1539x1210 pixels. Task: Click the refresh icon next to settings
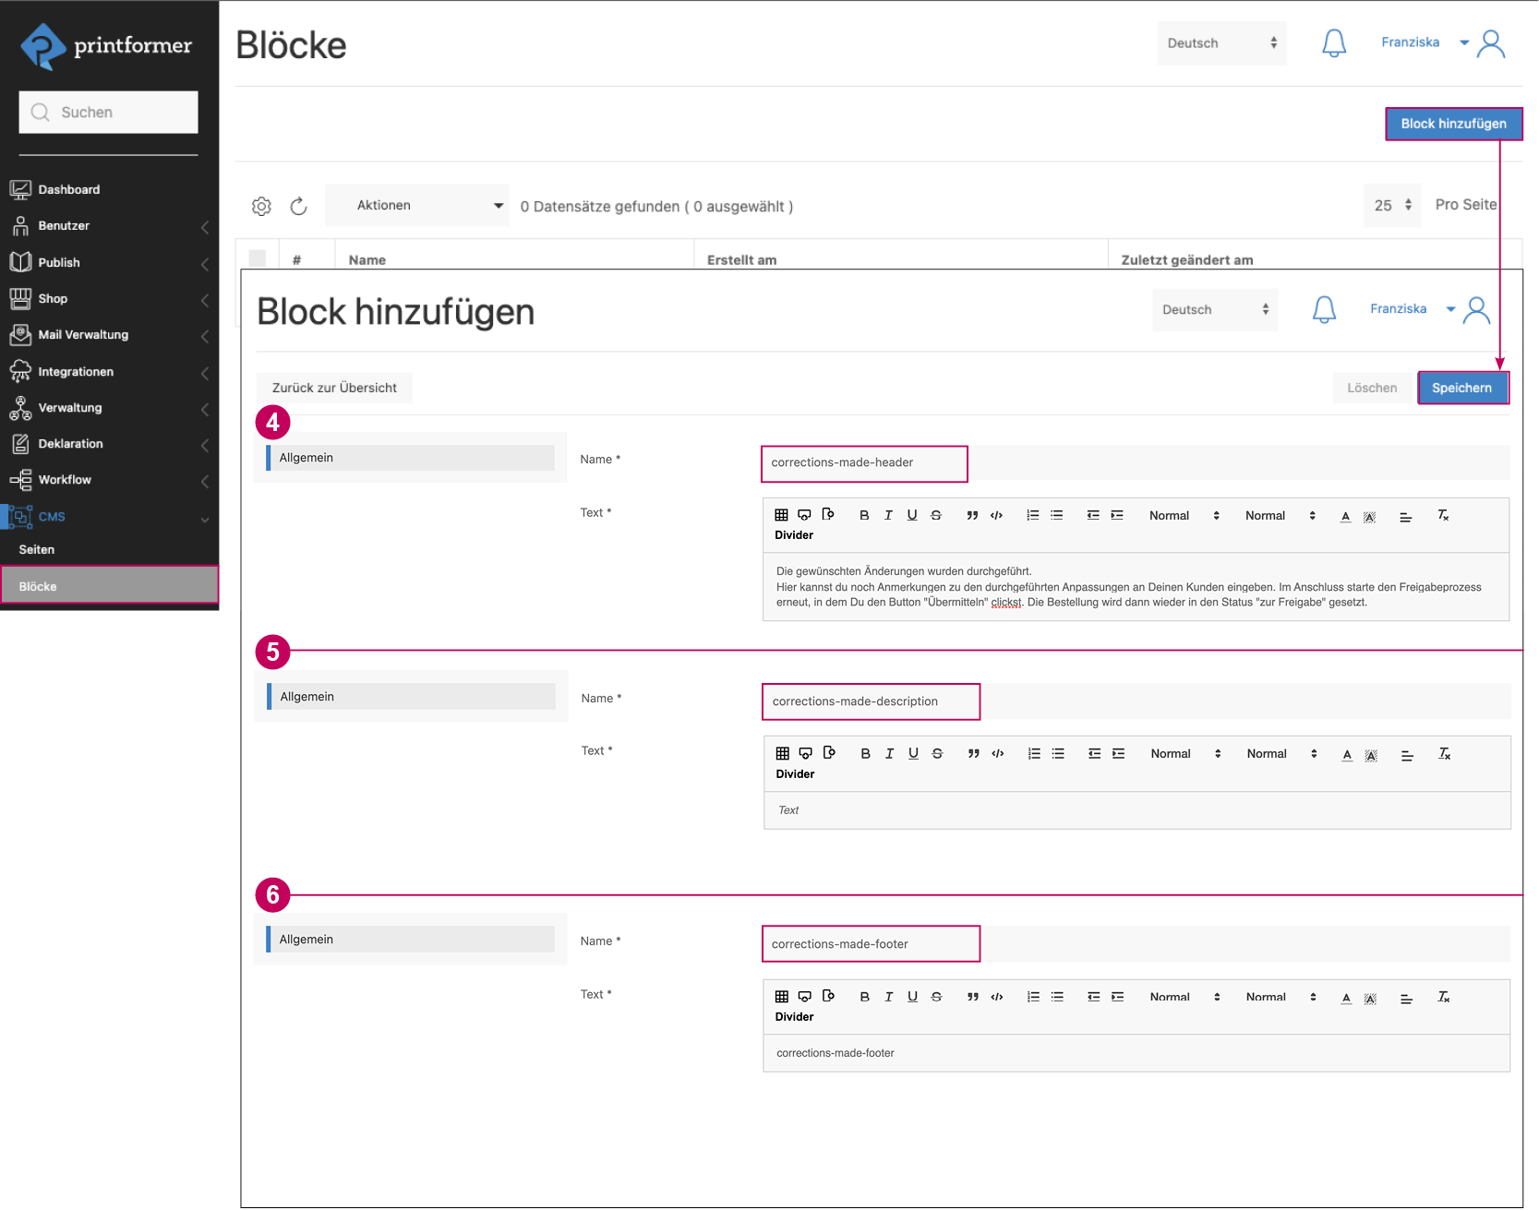298,206
